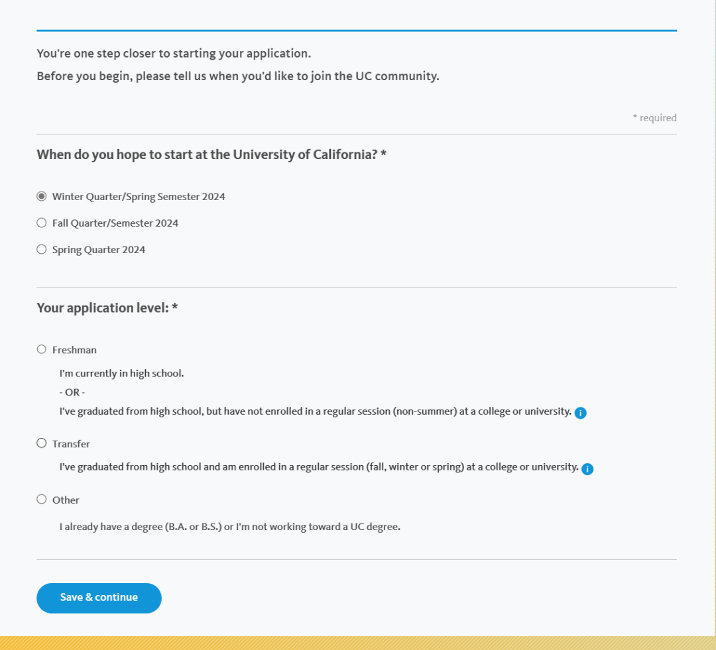This screenshot has width=716, height=650.
Task: Click the Save & continue button
Action: (99, 598)
